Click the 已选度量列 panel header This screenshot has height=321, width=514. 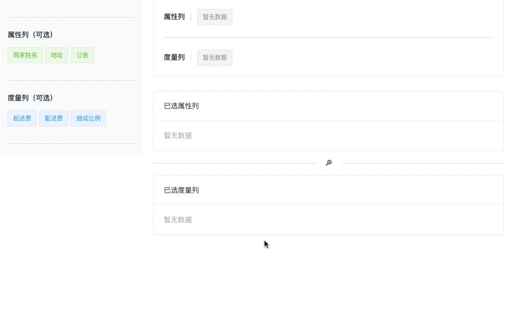tap(181, 190)
